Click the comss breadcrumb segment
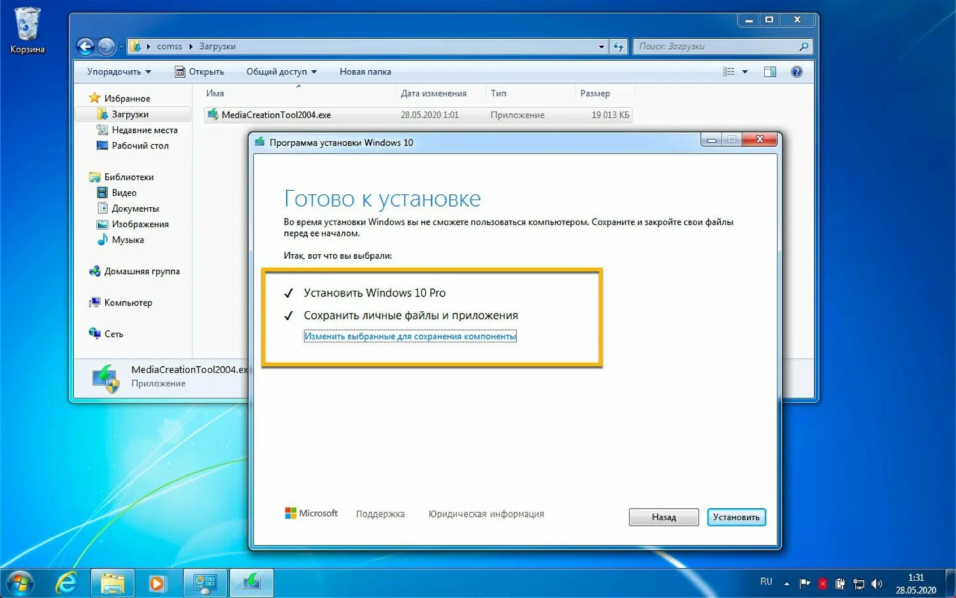The image size is (956, 598). (x=169, y=47)
